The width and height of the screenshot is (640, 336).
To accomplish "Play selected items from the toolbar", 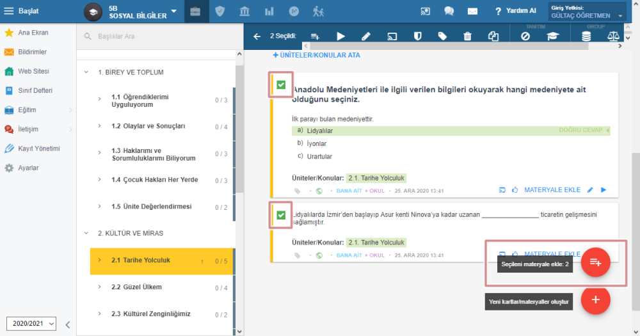I will 340,36.
